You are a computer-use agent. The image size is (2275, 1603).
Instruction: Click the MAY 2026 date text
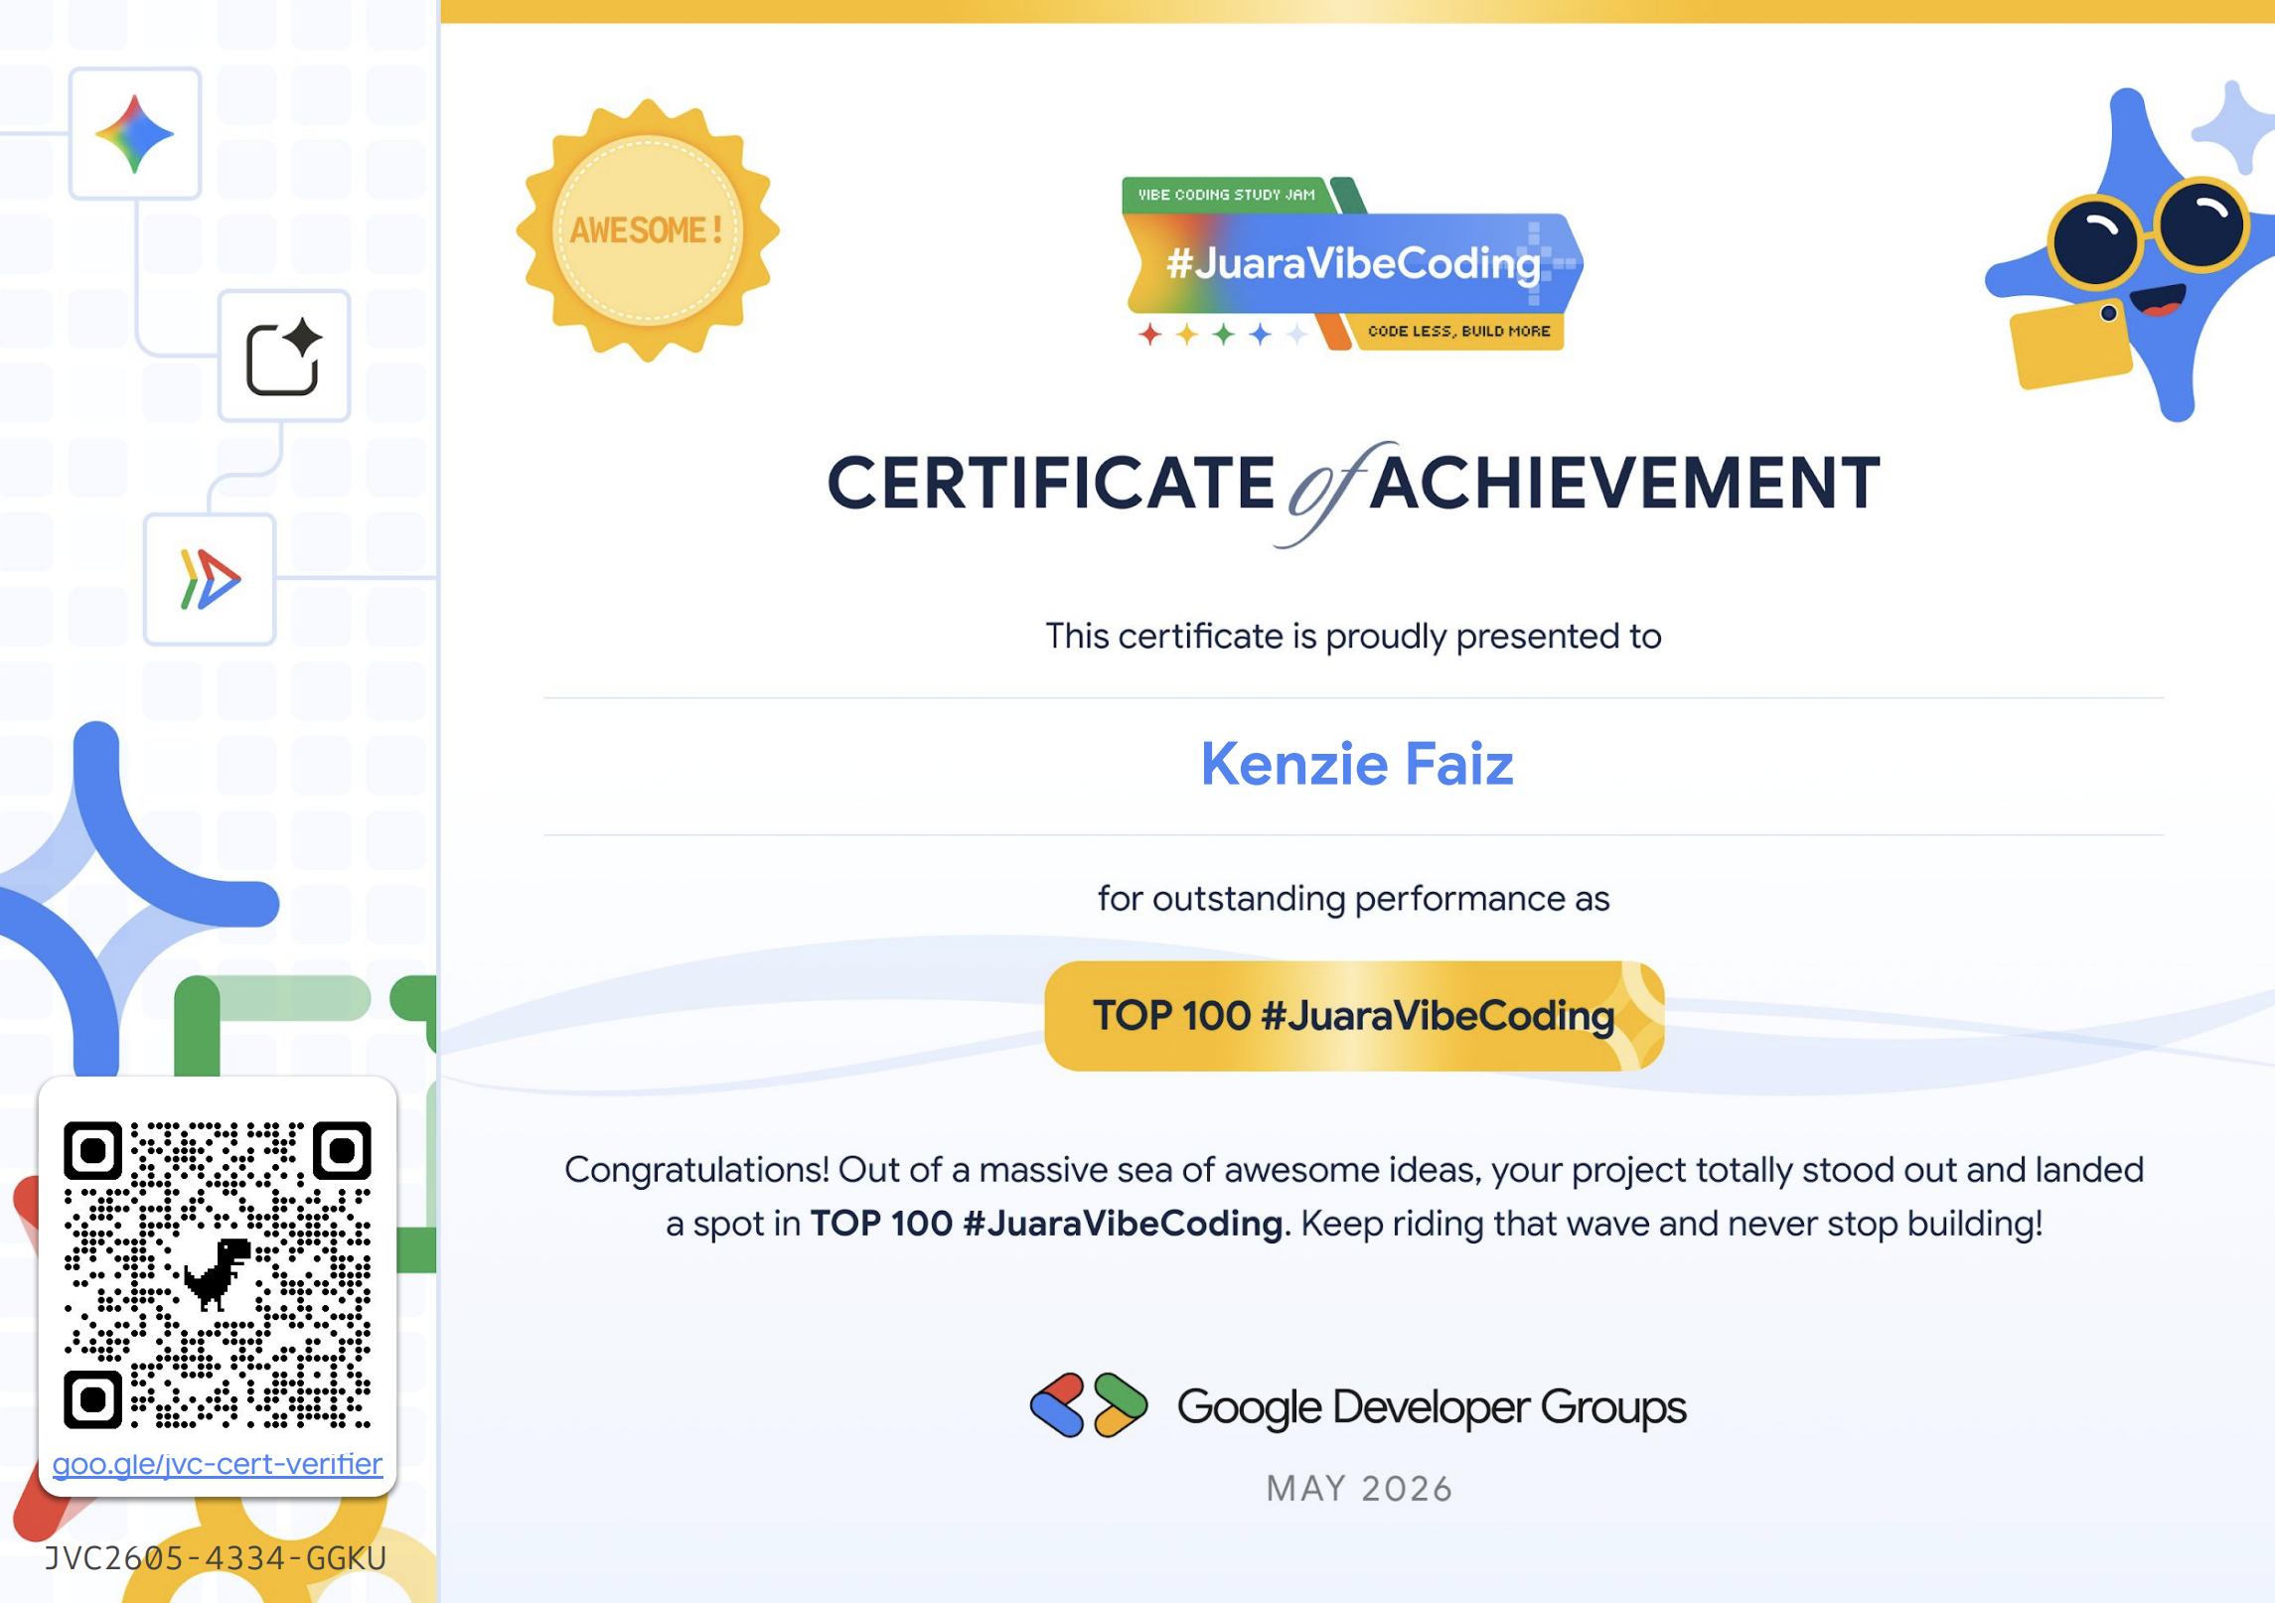click(1359, 1489)
